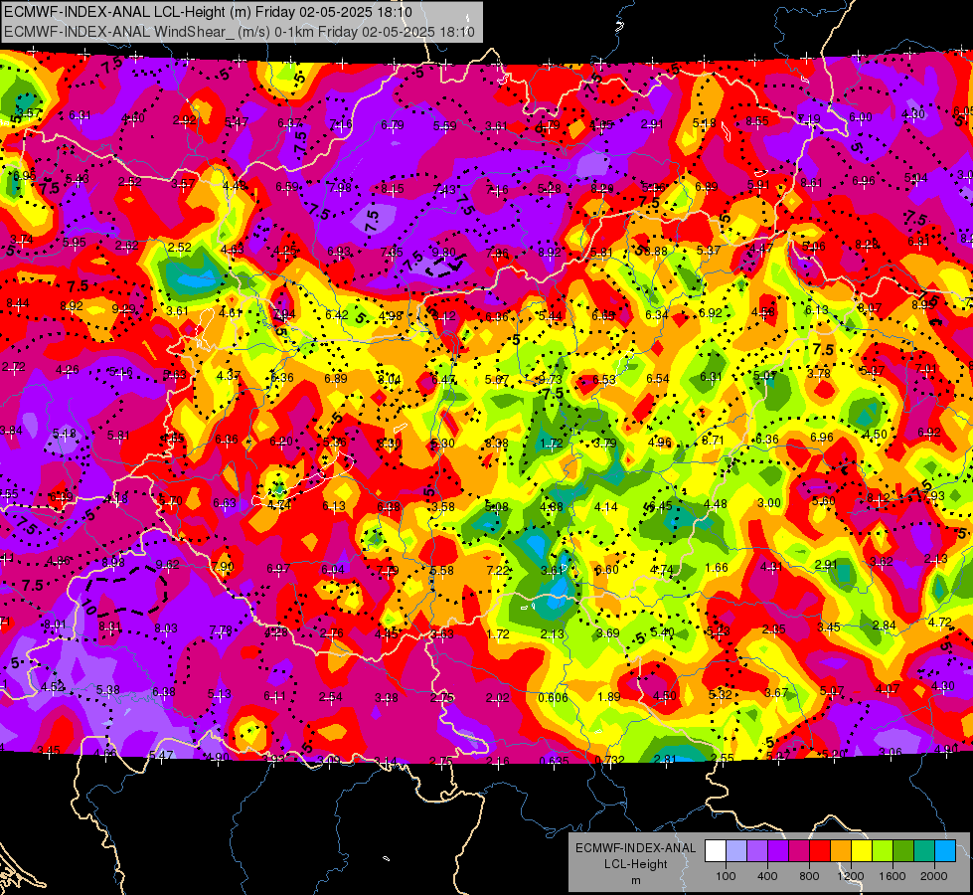The image size is (973, 895).
Task: Click the grid value 9.62
Action: click(168, 565)
